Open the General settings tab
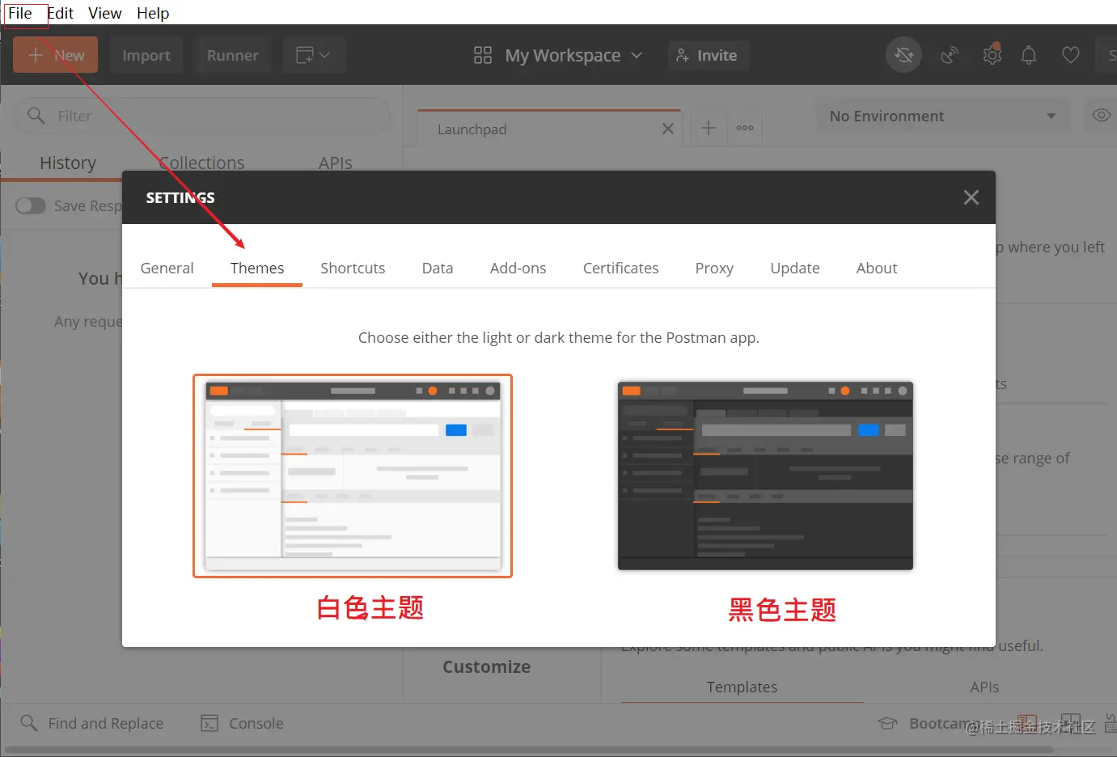 click(x=167, y=269)
